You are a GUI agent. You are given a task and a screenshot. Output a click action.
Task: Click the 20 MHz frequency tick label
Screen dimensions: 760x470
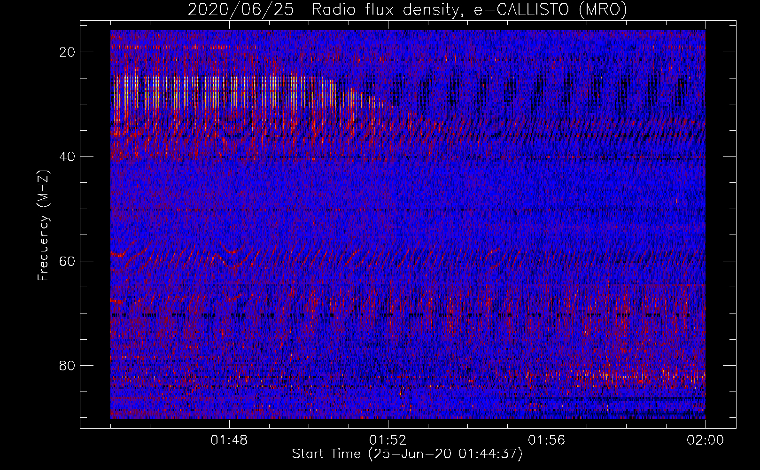[x=68, y=52]
